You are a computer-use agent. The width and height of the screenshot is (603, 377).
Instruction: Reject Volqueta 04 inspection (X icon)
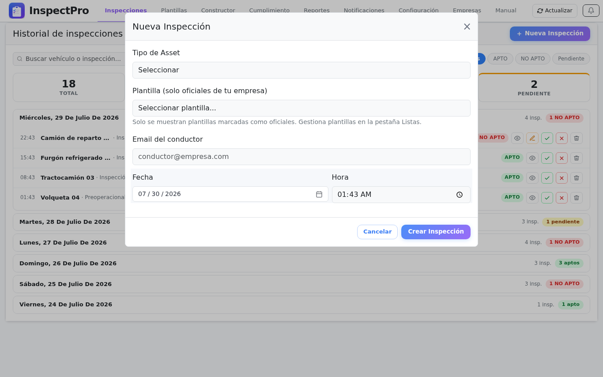click(562, 198)
